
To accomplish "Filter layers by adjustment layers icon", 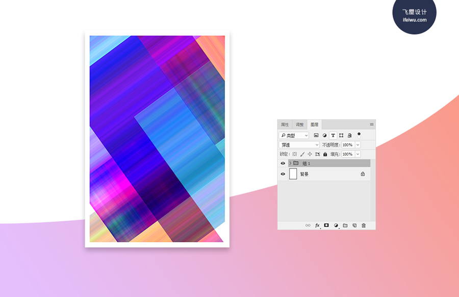I will coord(324,135).
